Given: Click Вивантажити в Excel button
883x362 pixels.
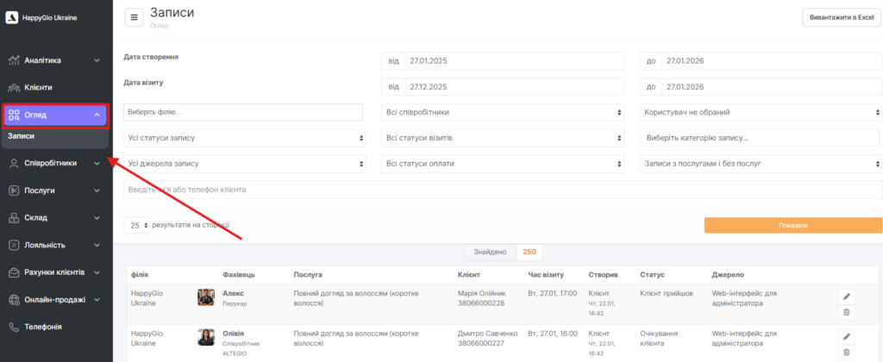Looking at the screenshot, I should point(838,18).
